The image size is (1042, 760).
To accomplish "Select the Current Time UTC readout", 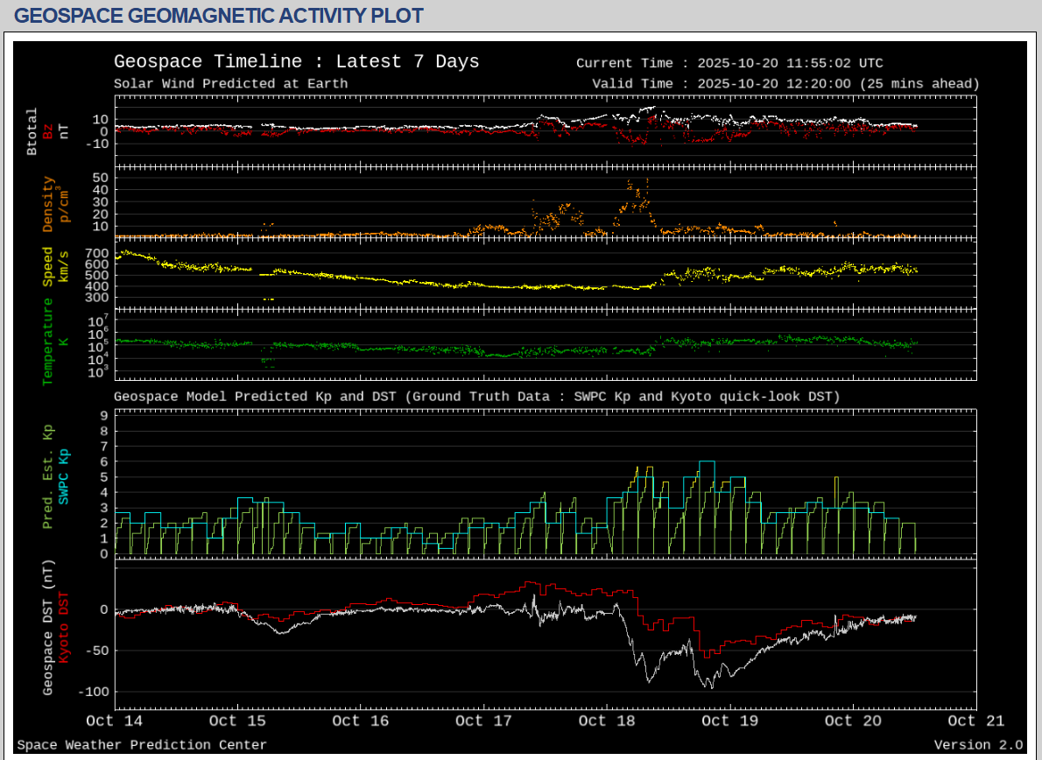I will [729, 63].
